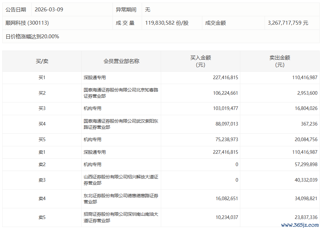The height and width of the screenshot is (230, 321).
Task: Select sell amount 367,236
Action: tap(309, 124)
